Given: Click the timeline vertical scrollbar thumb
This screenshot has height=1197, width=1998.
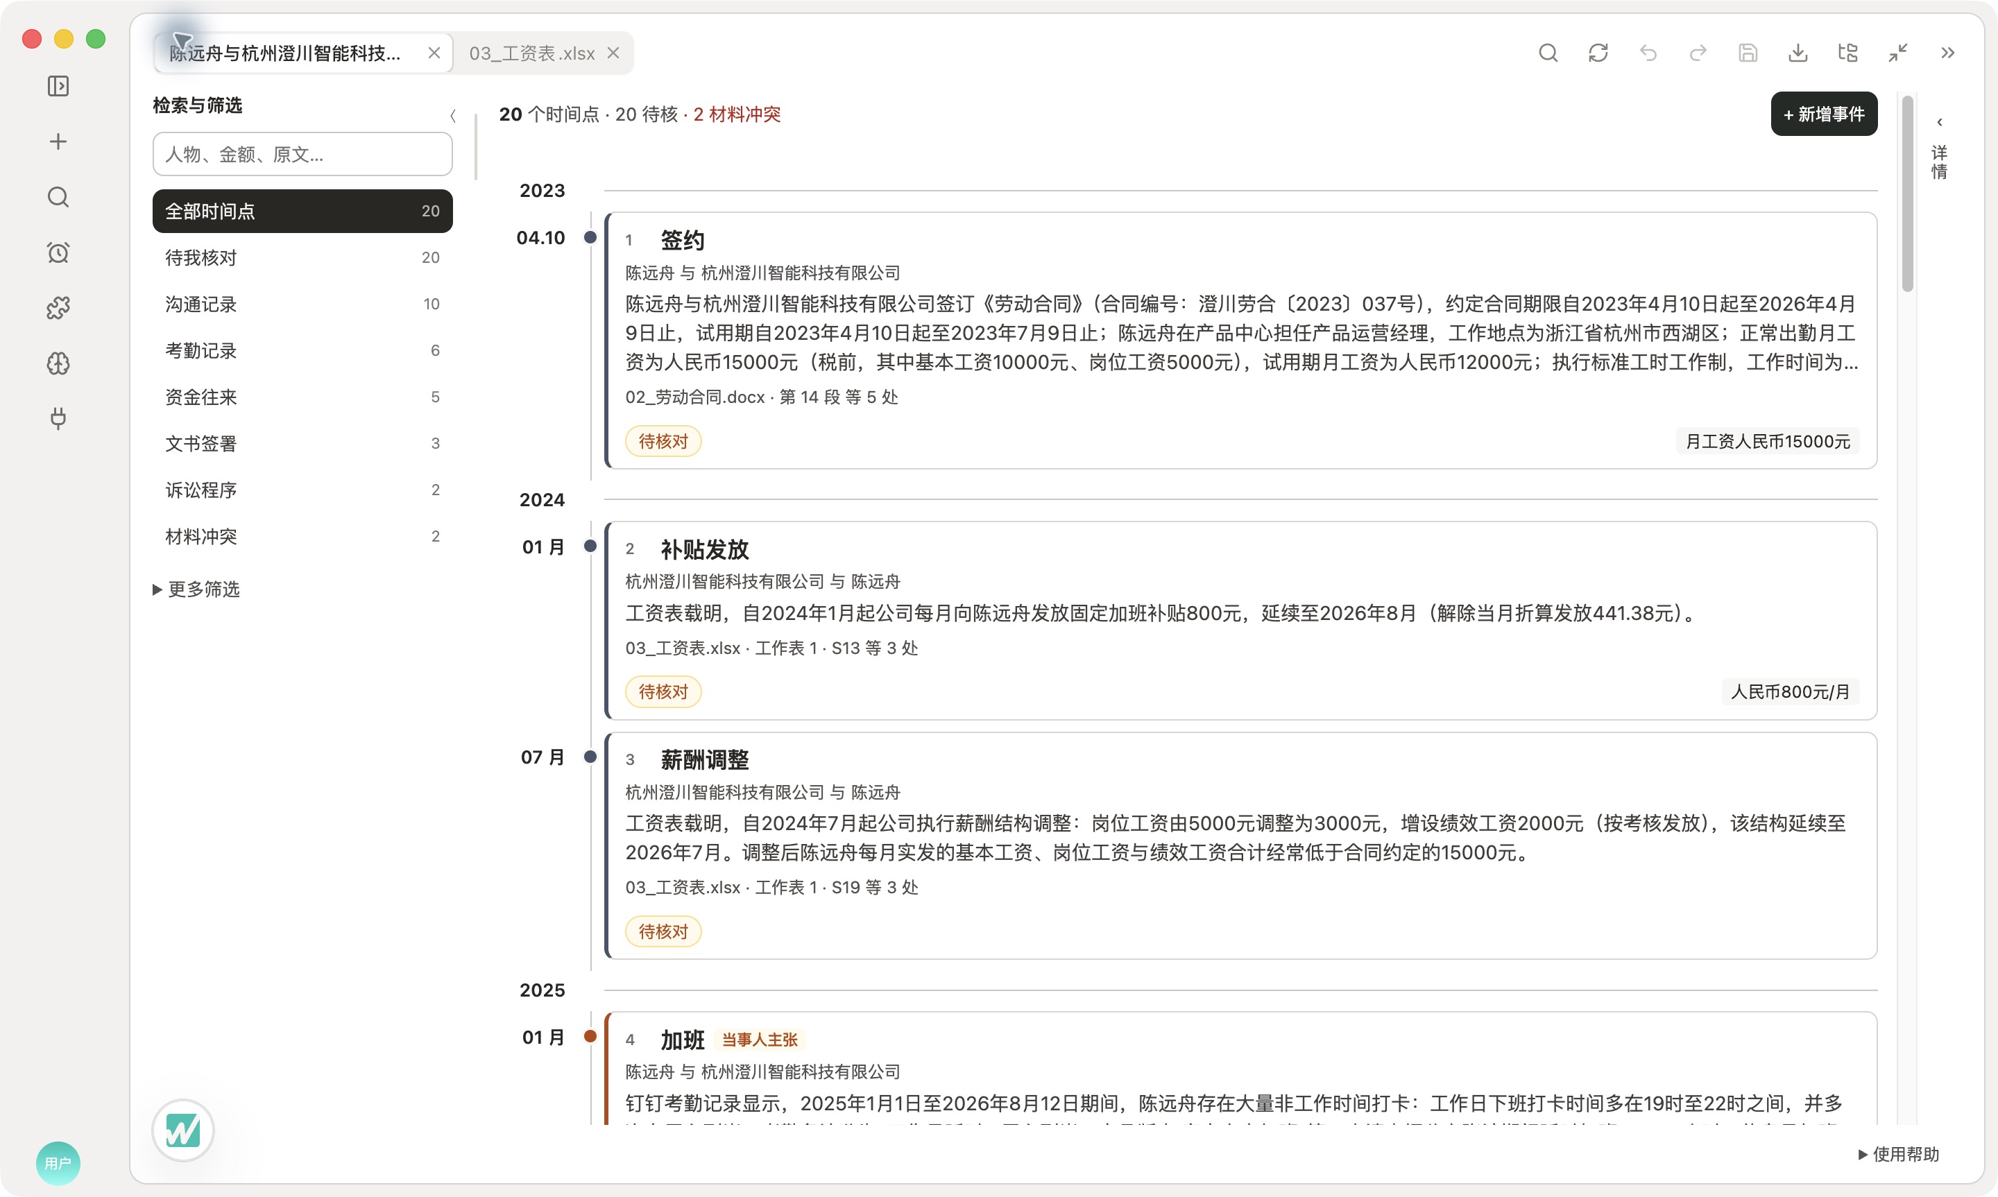Looking at the screenshot, I should (1908, 193).
